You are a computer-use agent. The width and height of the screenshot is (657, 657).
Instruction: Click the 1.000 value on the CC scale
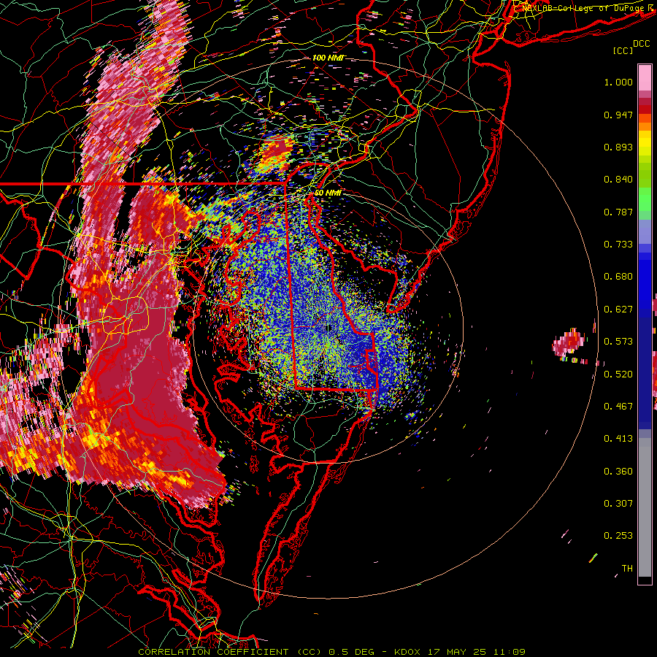pos(618,82)
